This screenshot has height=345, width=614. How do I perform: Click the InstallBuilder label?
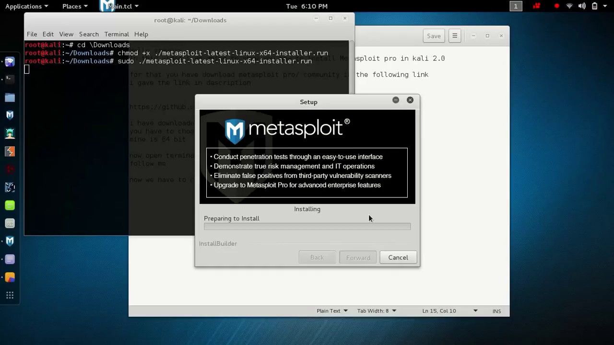click(x=218, y=243)
